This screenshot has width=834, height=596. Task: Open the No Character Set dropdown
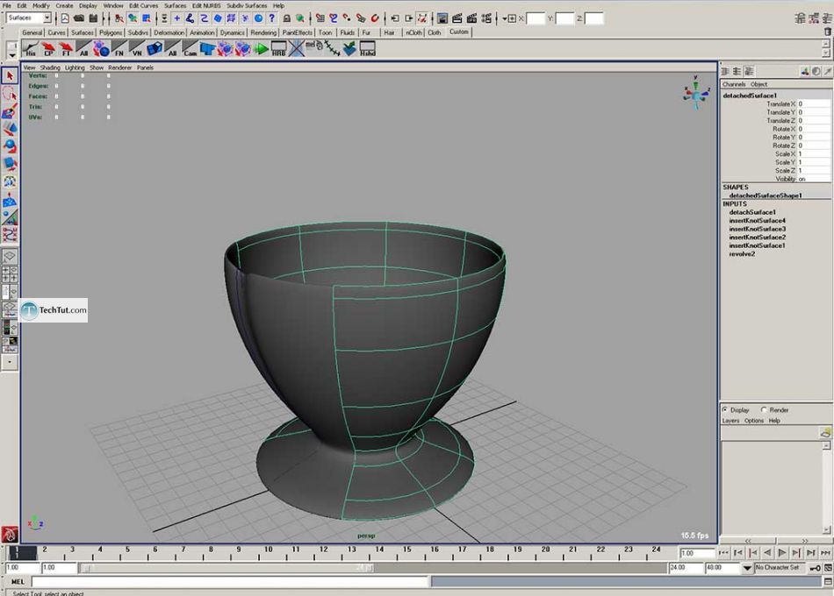tap(747, 568)
